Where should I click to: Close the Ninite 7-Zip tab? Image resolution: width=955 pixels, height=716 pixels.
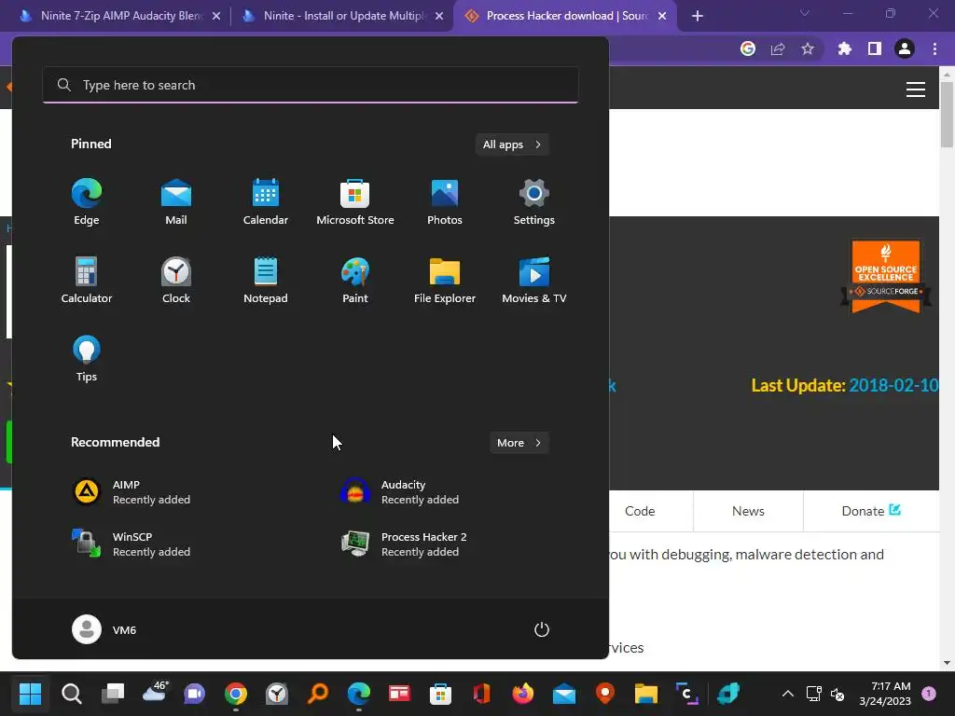(216, 17)
